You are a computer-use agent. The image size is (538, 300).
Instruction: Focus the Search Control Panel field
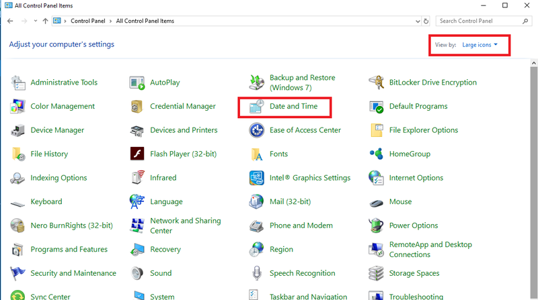click(x=484, y=21)
